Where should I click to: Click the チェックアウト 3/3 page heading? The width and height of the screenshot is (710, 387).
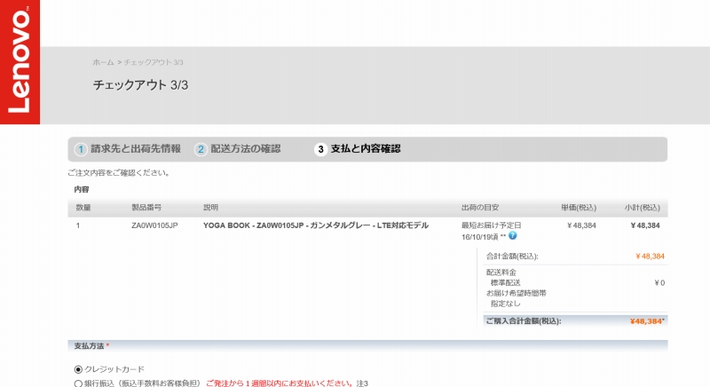[140, 85]
